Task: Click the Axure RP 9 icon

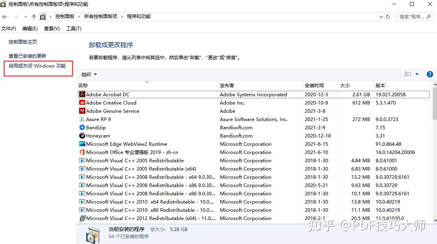Action: coord(82,119)
